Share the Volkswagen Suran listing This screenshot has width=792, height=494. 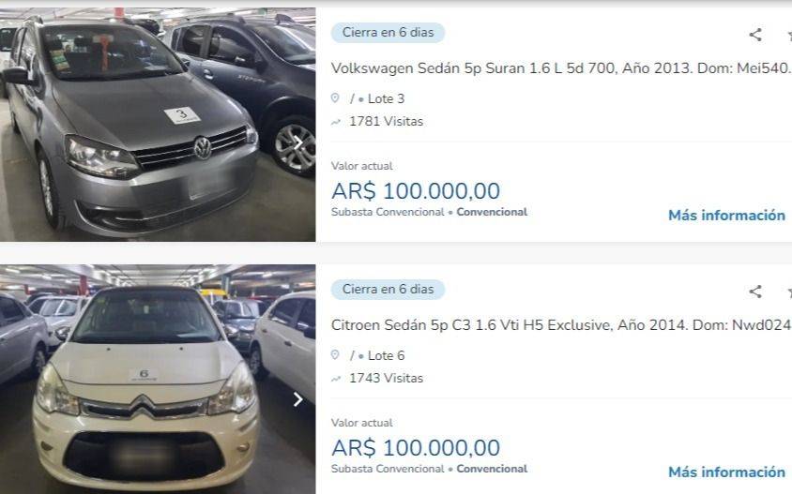pos(755,35)
